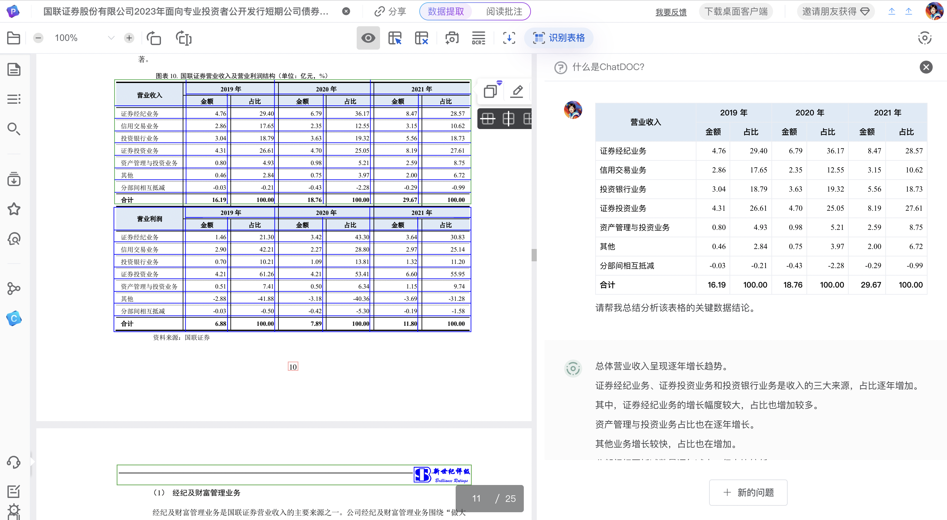This screenshot has height=520, width=947.
Task: Click the screenshot capture camera icon
Action: click(452, 38)
